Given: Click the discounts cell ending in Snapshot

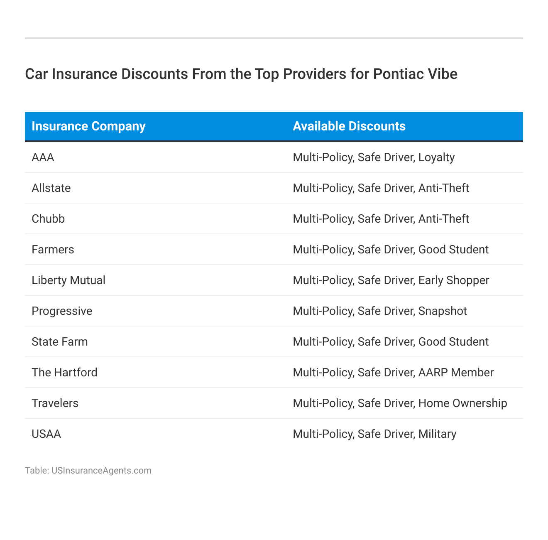Looking at the screenshot, I should tap(380, 311).
